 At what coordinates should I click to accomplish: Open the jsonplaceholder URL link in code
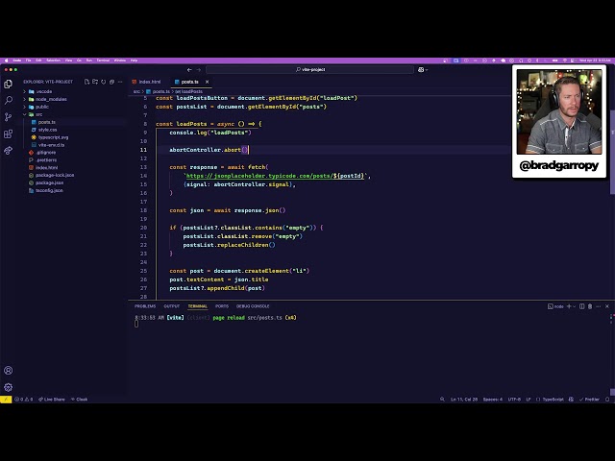(275, 176)
